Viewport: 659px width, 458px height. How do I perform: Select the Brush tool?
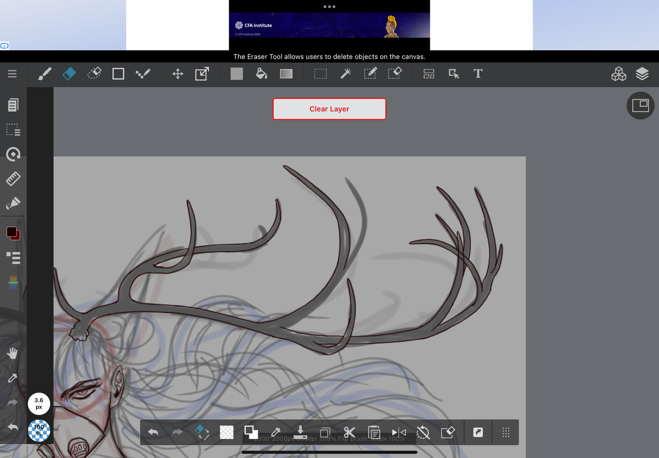pos(45,74)
